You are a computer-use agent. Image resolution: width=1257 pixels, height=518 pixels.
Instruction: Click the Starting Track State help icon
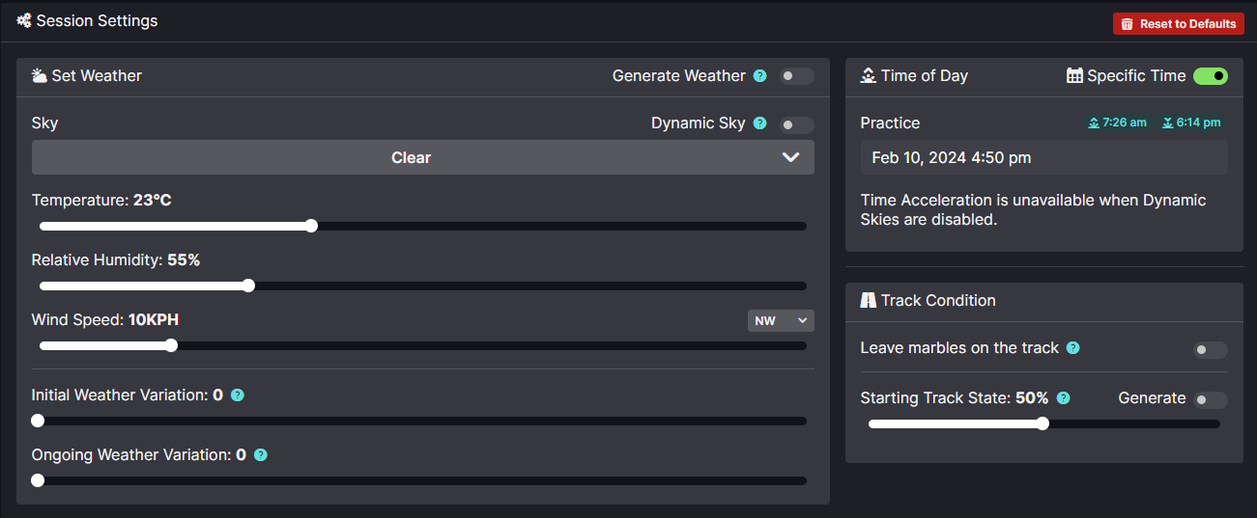(1064, 398)
